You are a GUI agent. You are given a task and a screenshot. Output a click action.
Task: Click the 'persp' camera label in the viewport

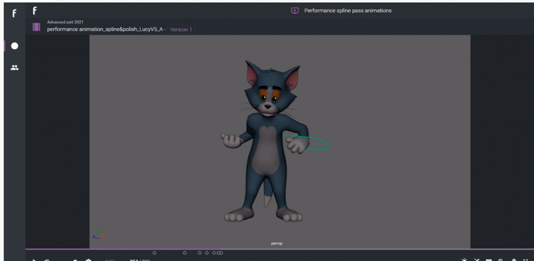[276, 243]
